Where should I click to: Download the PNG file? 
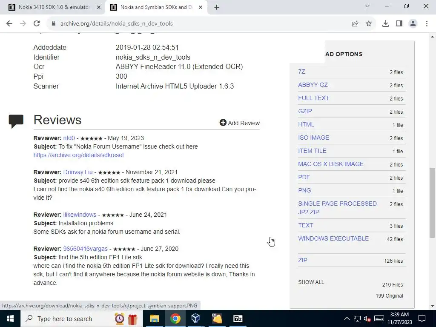304,190
